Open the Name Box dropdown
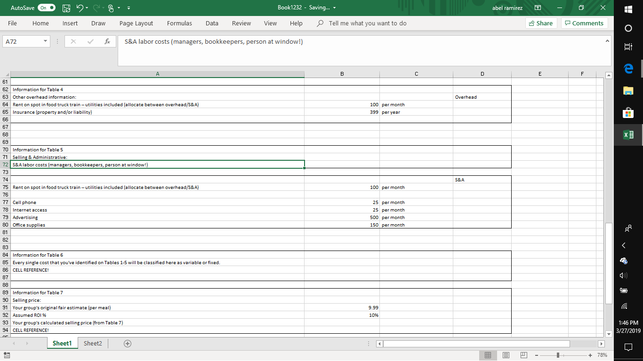 [45, 41]
